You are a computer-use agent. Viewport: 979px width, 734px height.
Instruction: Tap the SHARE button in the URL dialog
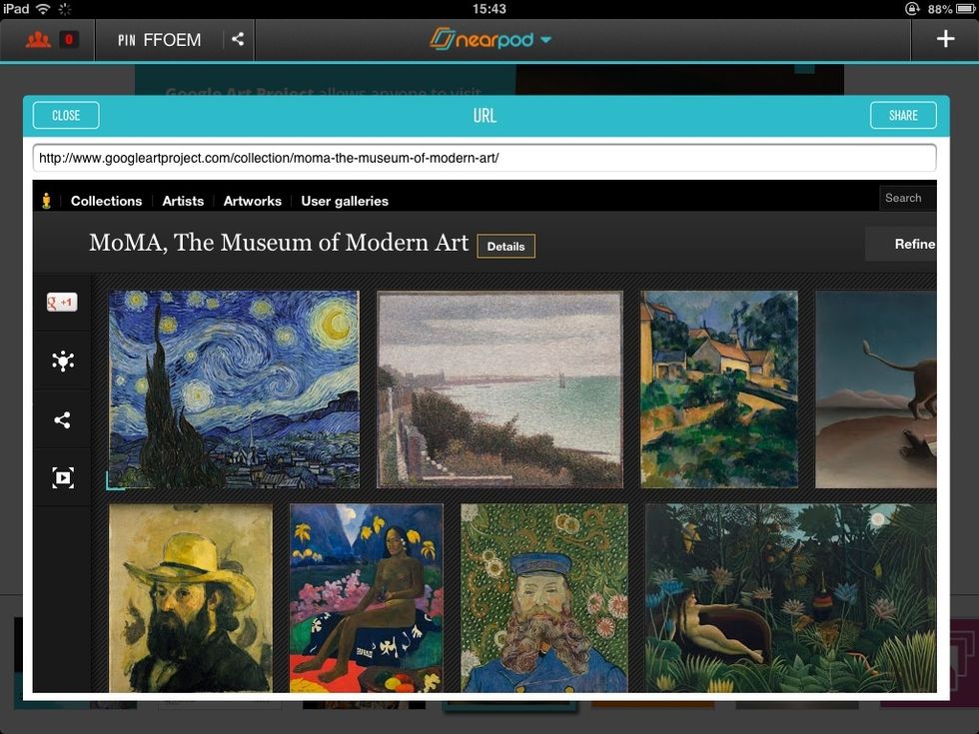tap(903, 116)
